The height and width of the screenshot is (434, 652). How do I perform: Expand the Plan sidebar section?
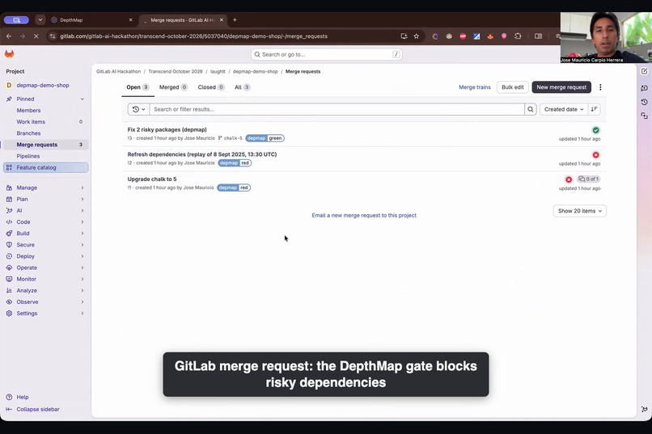[45, 200]
